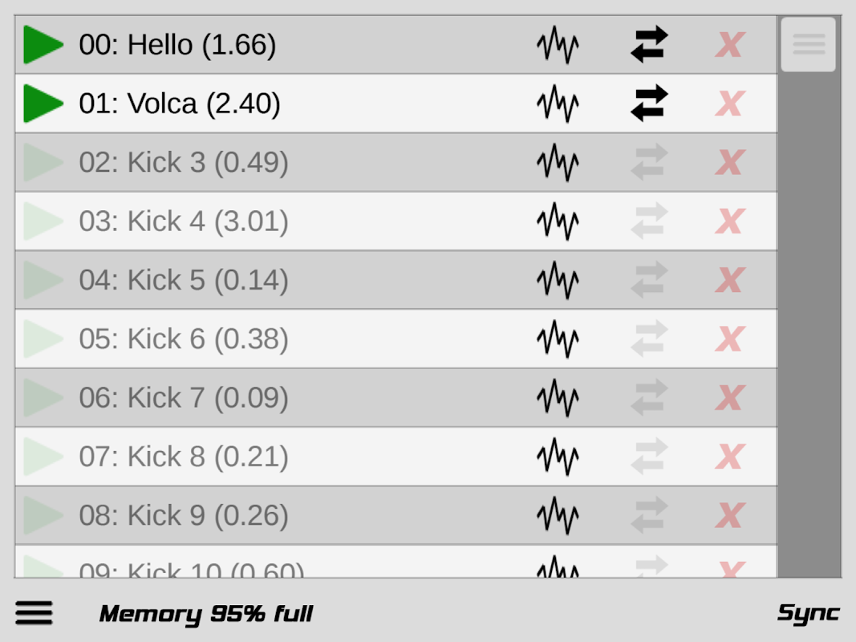
Task: Remove the 01: Volca sample
Action: [x=730, y=104]
